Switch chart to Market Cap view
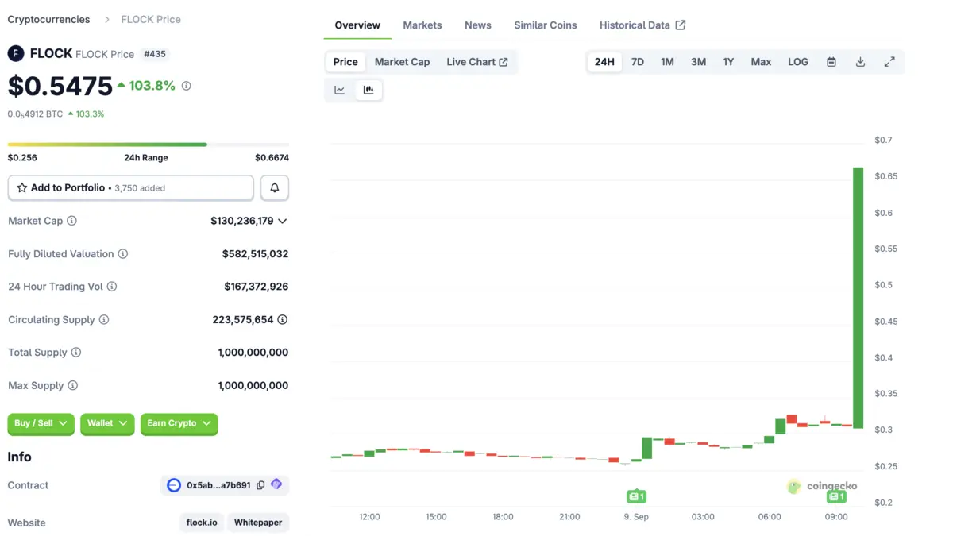 click(x=402, y=62)
